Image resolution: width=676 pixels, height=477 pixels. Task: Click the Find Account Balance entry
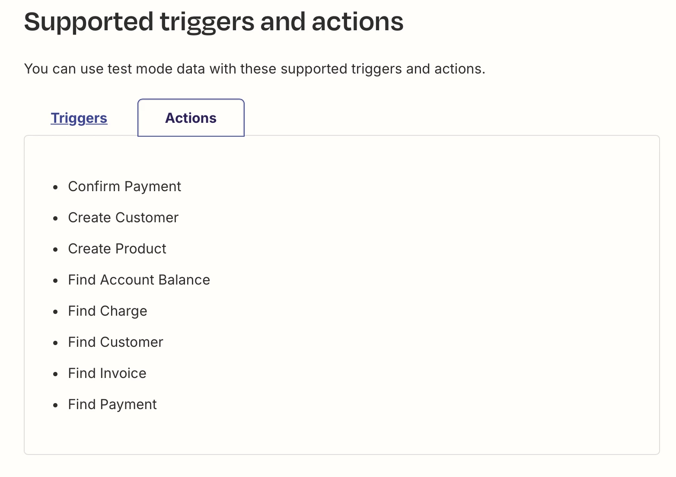[x=139, y=280]
